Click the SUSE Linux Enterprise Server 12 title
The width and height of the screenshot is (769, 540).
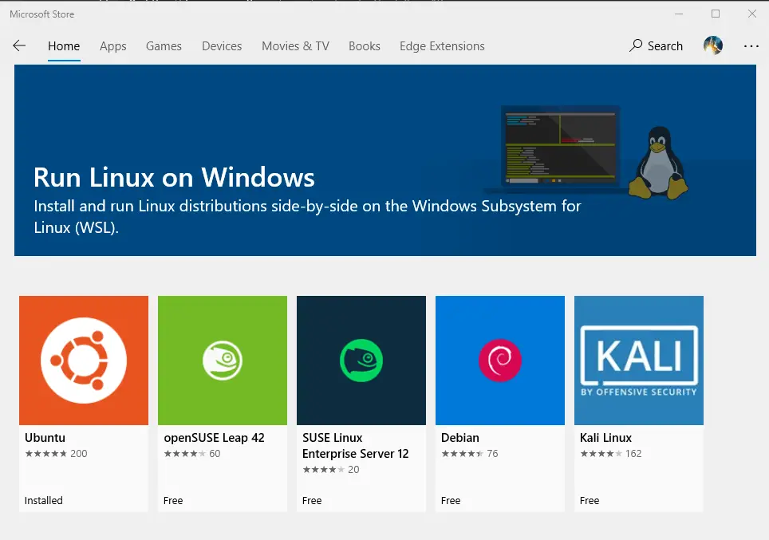click(x=356, y=445)
